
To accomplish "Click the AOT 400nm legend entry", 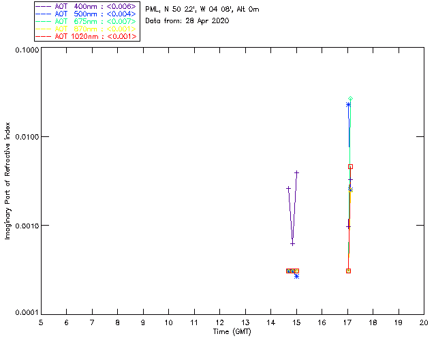I will pos(87,6).
